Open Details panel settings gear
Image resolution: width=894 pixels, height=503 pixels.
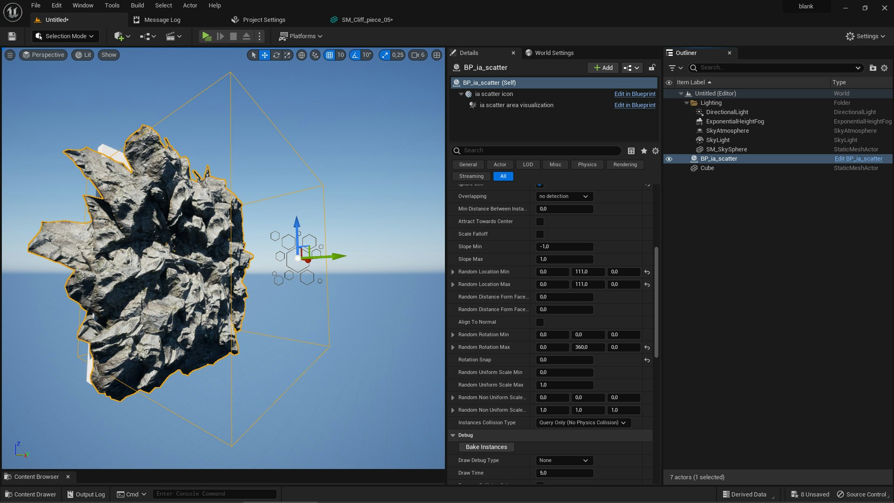[x=655, y=151]
